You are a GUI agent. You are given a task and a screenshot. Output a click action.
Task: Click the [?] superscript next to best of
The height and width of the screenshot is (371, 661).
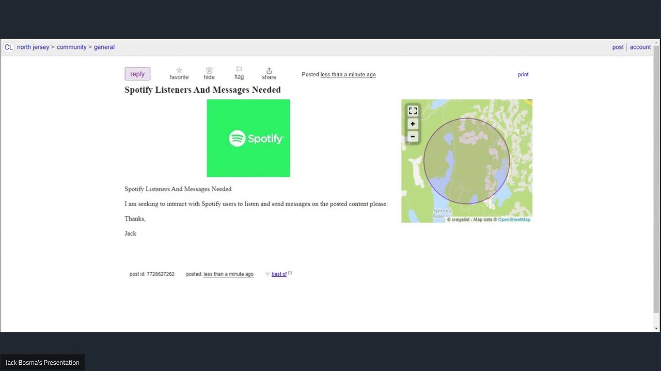pyautogui.click(x=290, y=273)
